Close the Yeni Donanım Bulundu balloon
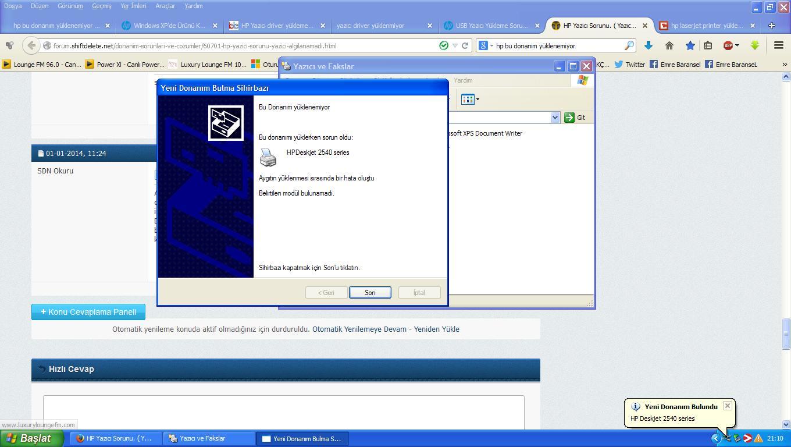The height and width of the screenshot is (447, 791). pos(727,406)
